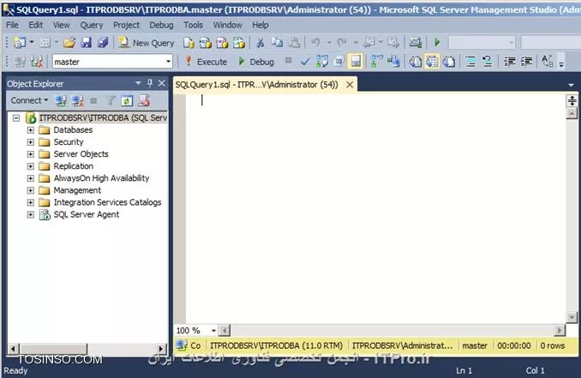Expand the Replication node
Viewport: 581px width, 378px height.
30,166
